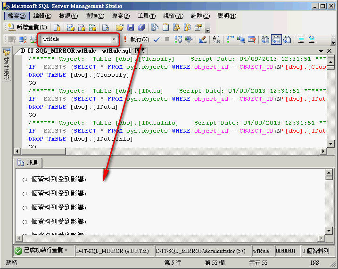
Task: Open a new Database Engine Query
Action: (x=57, y=27)
